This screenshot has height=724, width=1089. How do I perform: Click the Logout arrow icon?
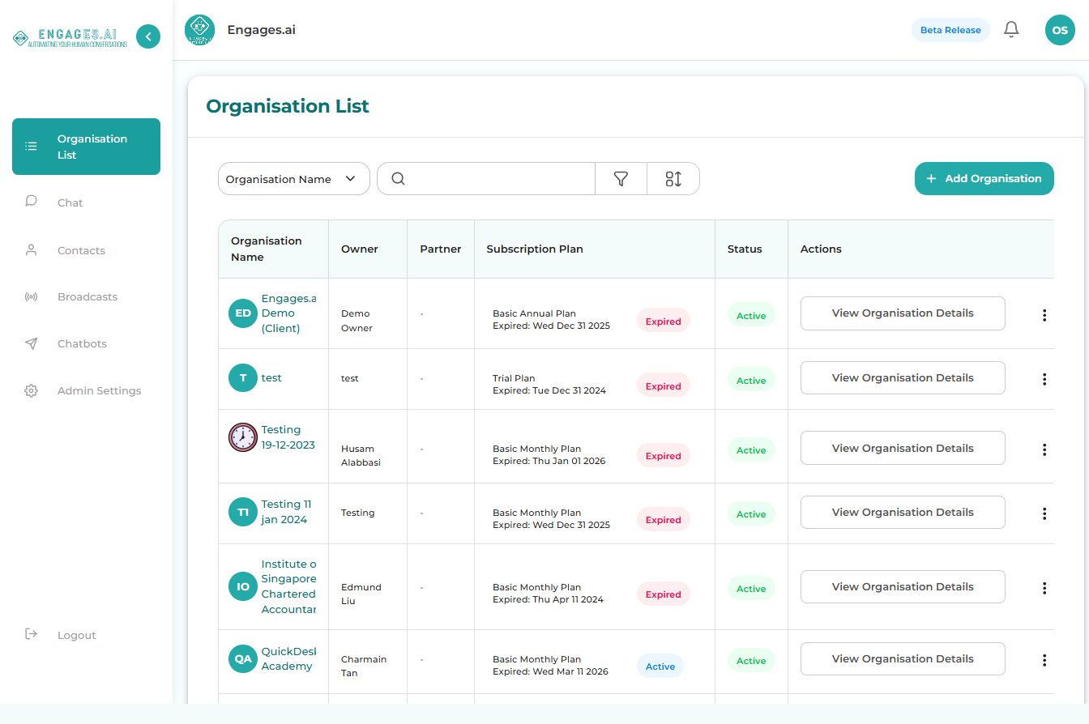point(32,634)
